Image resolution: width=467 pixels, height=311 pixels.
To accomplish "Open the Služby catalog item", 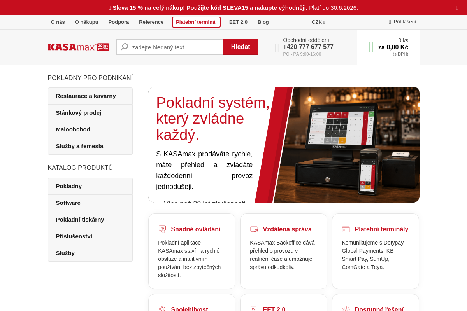I will click(x=90, y=253).
